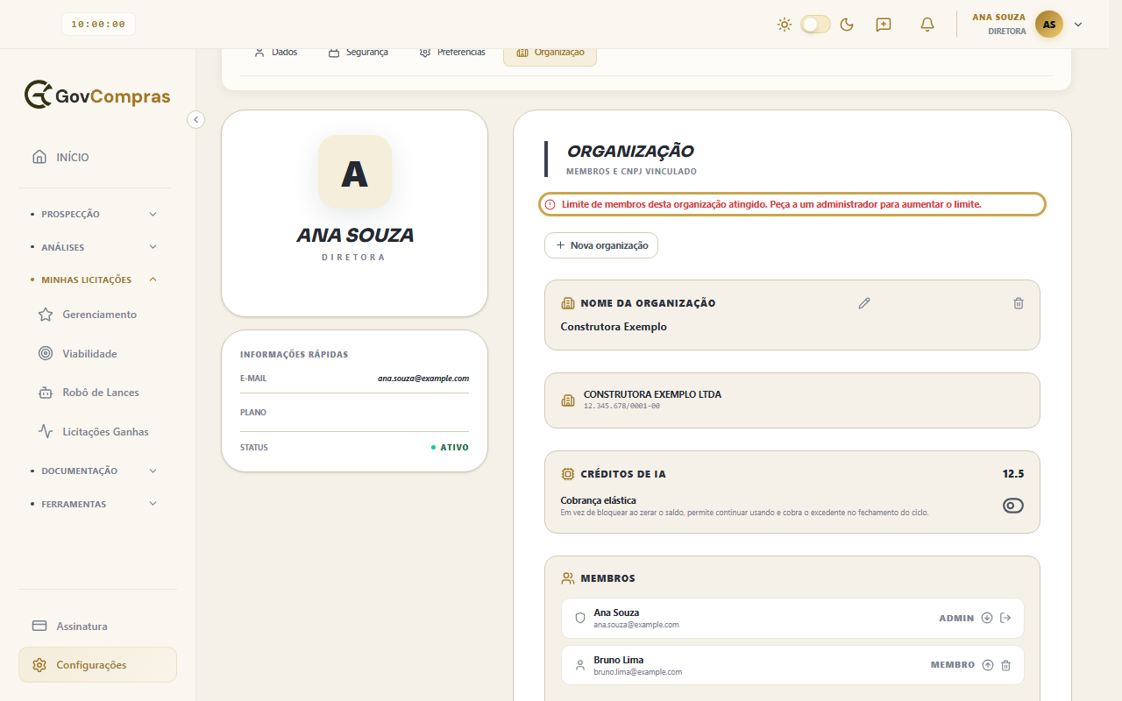Open the feedback message icon in header
The image size is (1122, 701).
(x=884, y=25)
